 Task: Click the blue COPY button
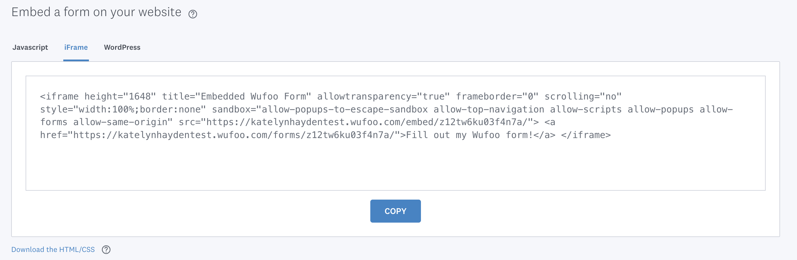(x=395, y=211)
